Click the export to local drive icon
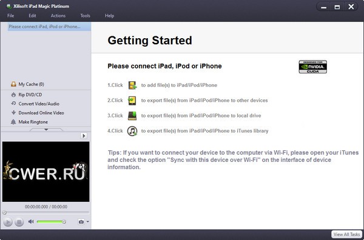The image size is (364, 240). coord(132,116)
